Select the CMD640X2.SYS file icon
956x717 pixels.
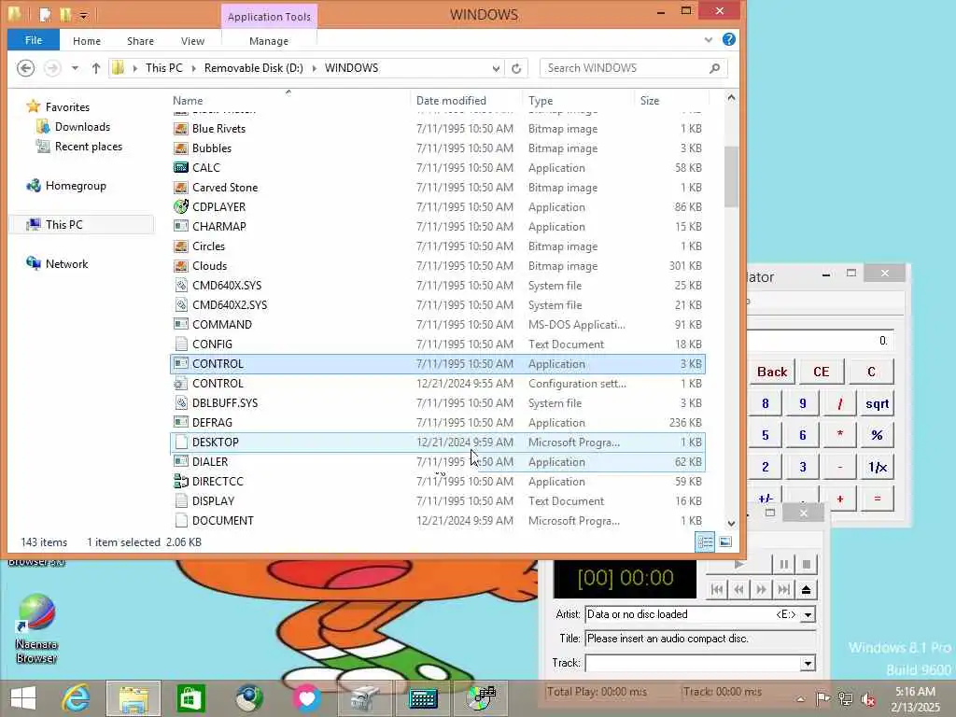click(x=180, y=305)
